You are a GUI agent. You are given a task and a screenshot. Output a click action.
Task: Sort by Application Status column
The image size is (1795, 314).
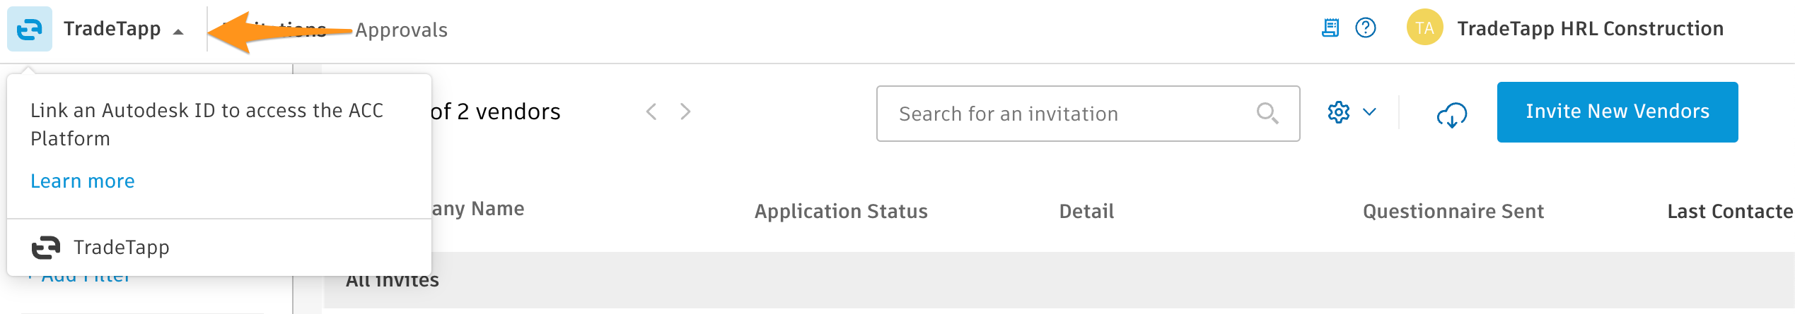tap(841, 211)
